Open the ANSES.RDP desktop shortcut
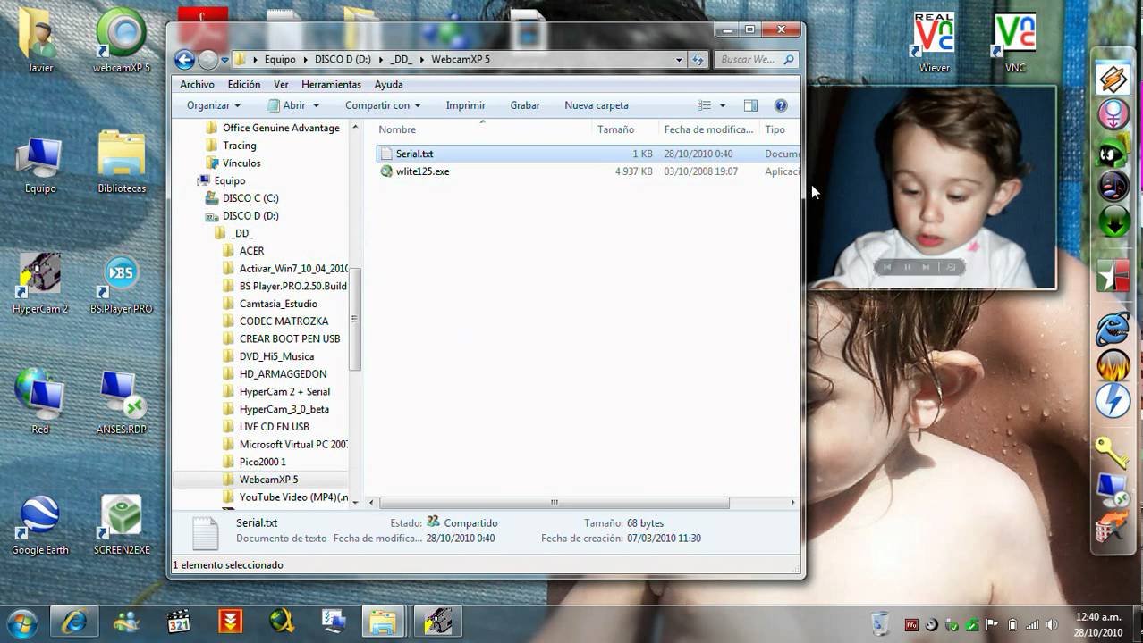Screen dimensions: 1143x643 122,404
